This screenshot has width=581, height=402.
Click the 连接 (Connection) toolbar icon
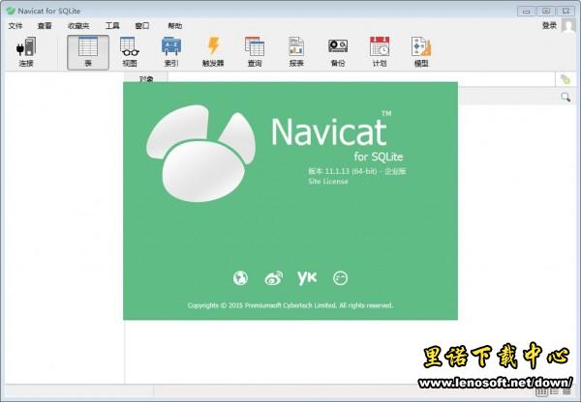(x=26, y=52)
